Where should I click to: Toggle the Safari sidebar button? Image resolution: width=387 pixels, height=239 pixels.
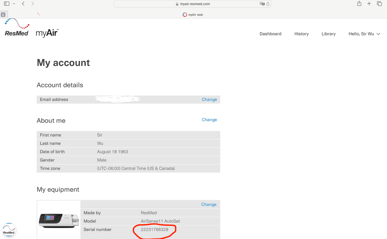click(6, 4)
